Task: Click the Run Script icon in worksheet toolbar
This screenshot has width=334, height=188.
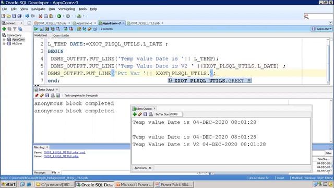Action: (x=42, y=29)
